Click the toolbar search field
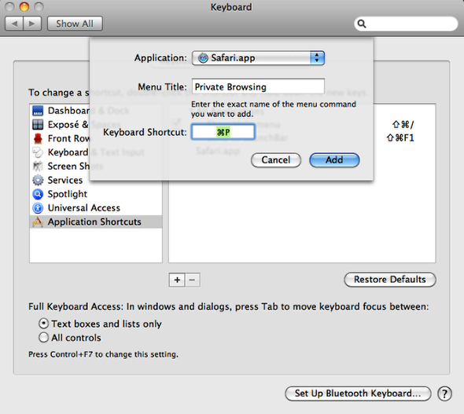464x414 pixels. click(406, 24)
